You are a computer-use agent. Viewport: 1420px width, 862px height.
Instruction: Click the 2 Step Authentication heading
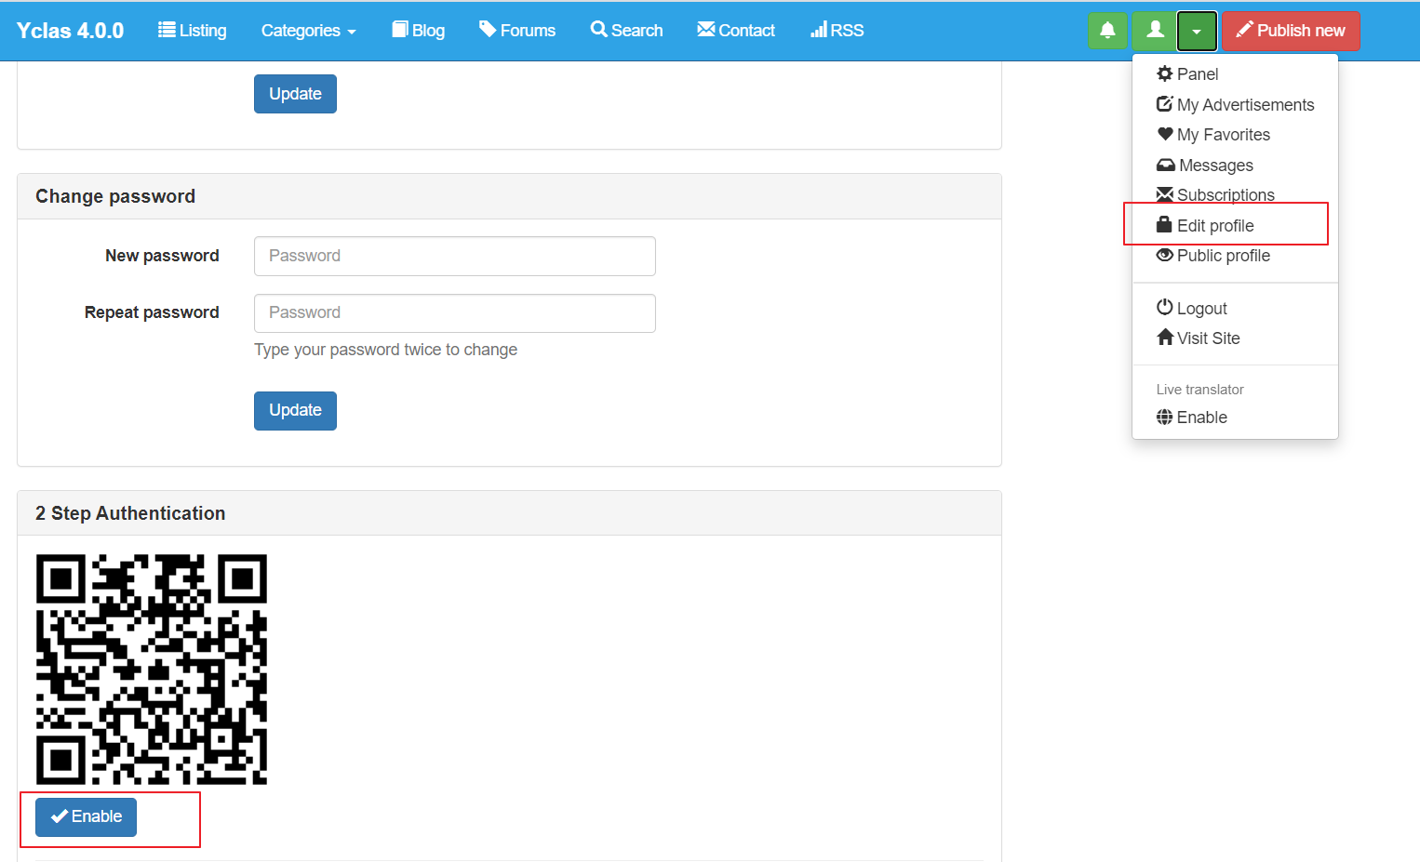point(130,513)
